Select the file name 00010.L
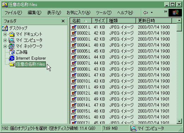Viewport: 184px width, 133px height. [x=84, y=81]
